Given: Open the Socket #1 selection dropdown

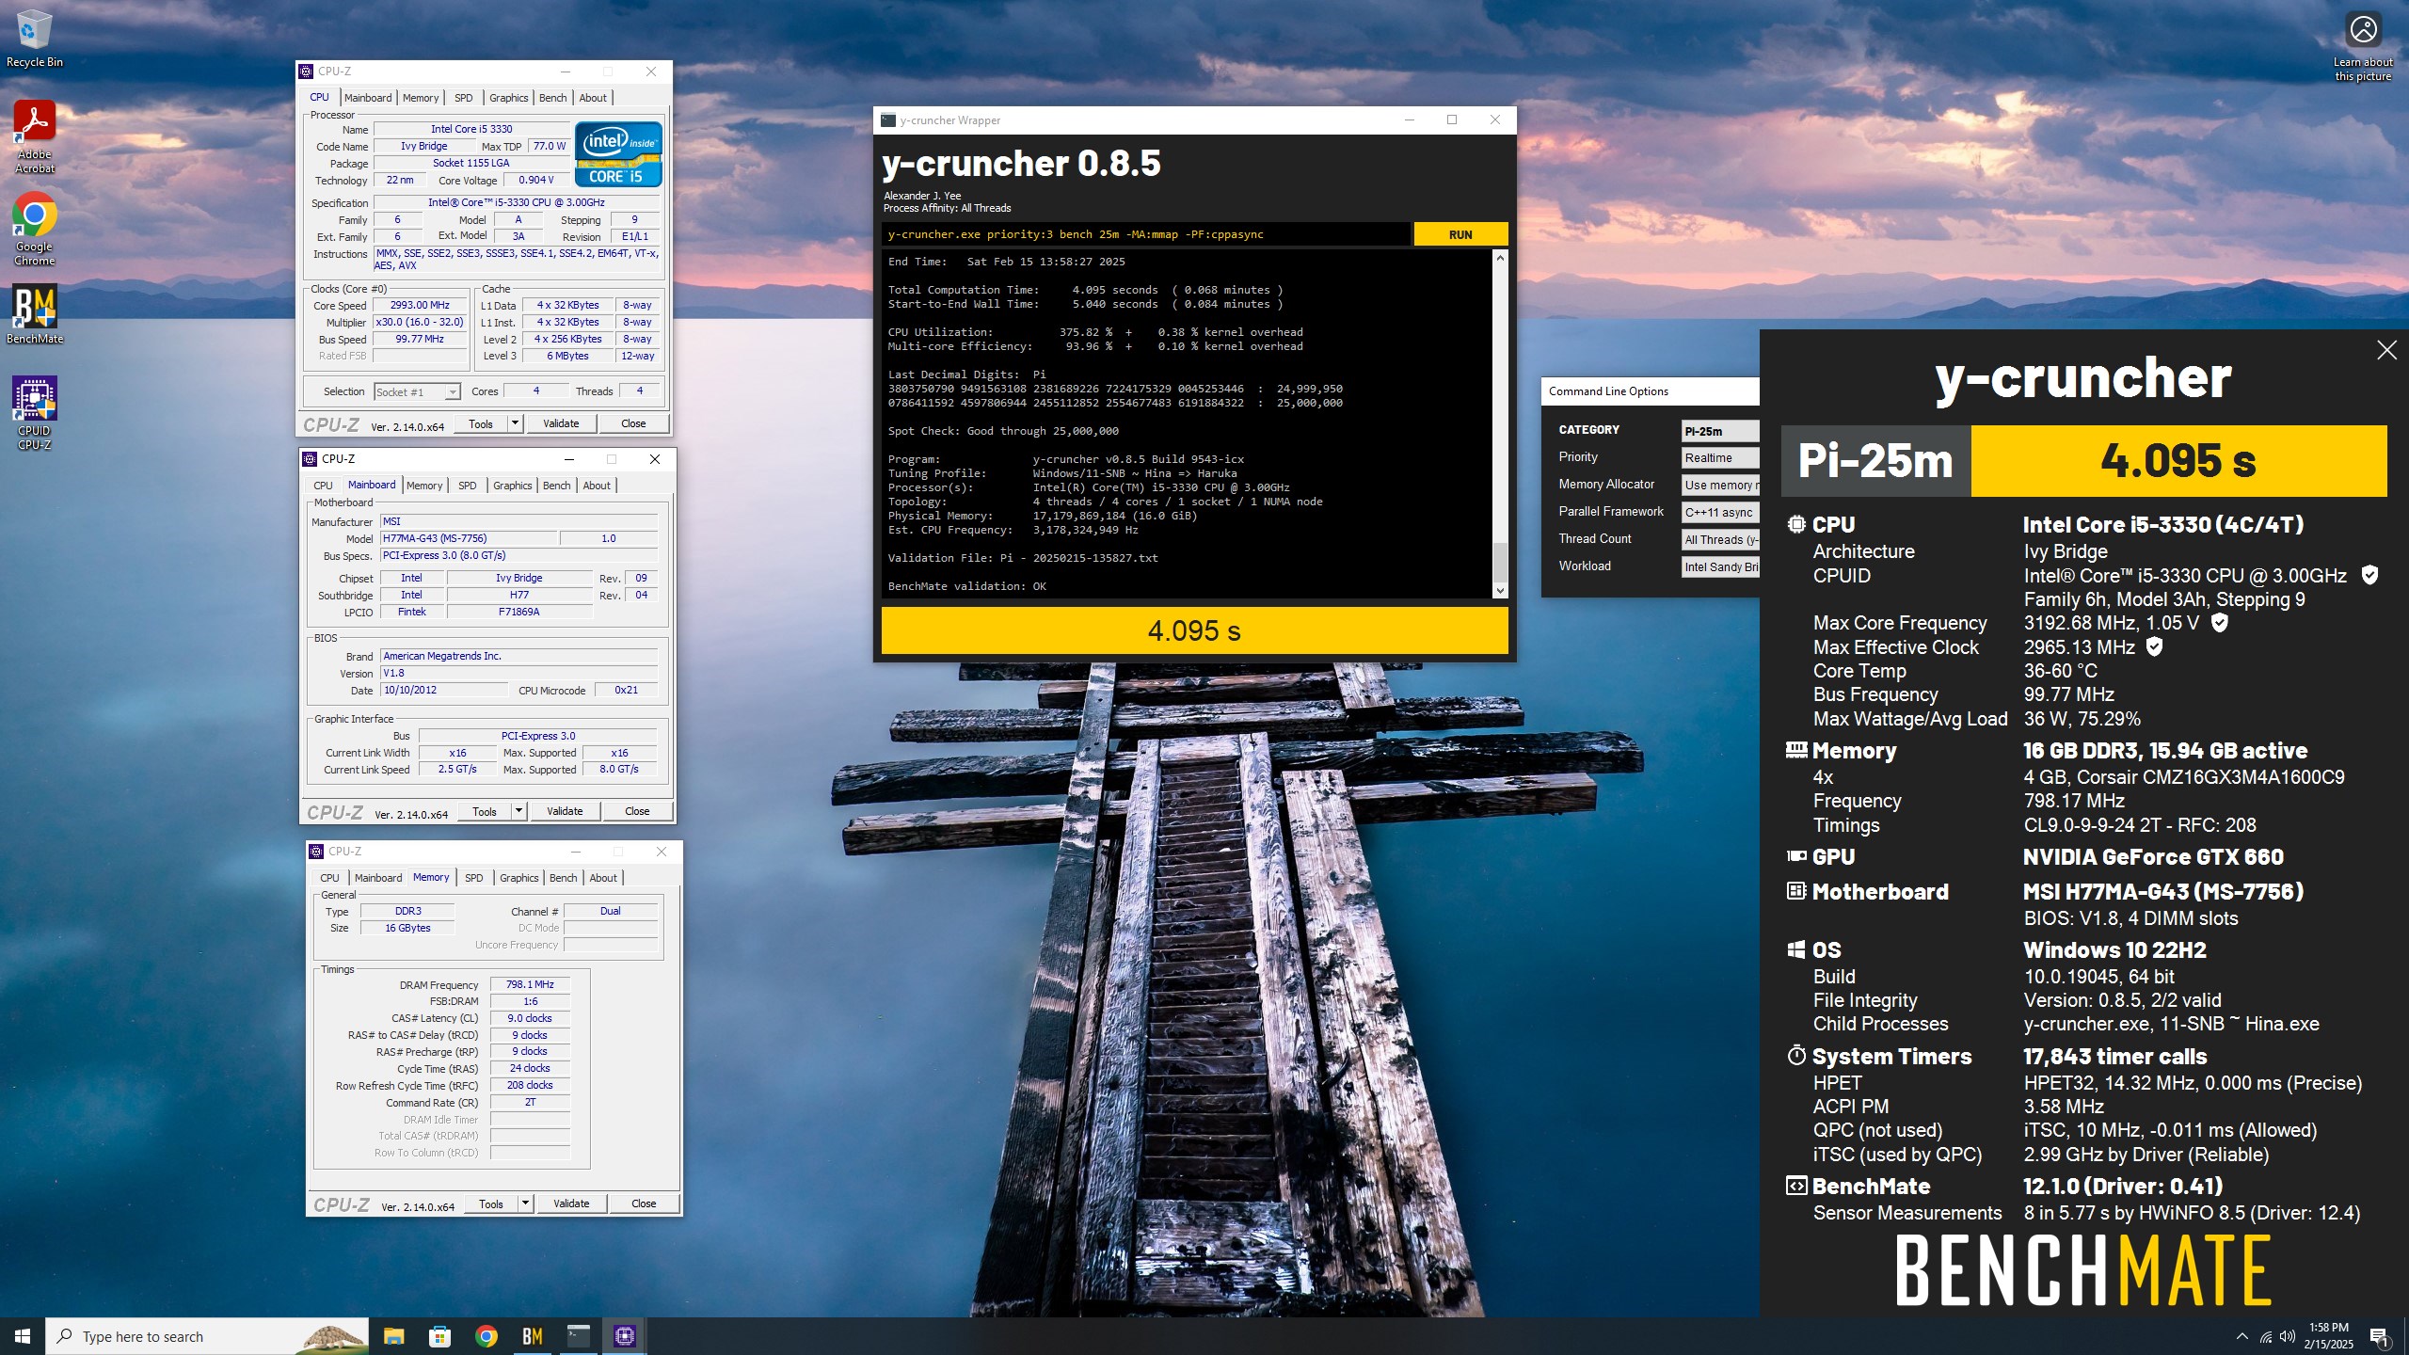Looking at the screenshot, I should pyautogui.click(x=417, y=392).
